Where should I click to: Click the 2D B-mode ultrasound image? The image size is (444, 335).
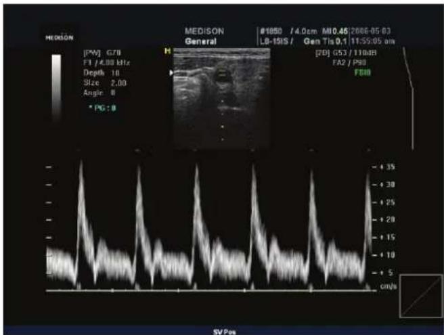click(222, 98)
